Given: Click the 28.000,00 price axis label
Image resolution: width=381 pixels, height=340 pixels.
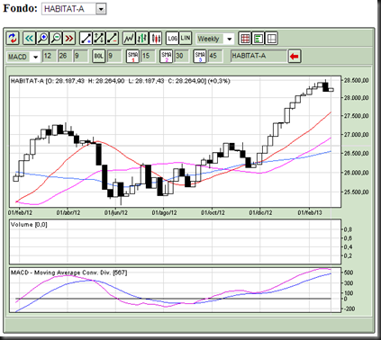Looking at the screenshot, I should tap(356, 98).
